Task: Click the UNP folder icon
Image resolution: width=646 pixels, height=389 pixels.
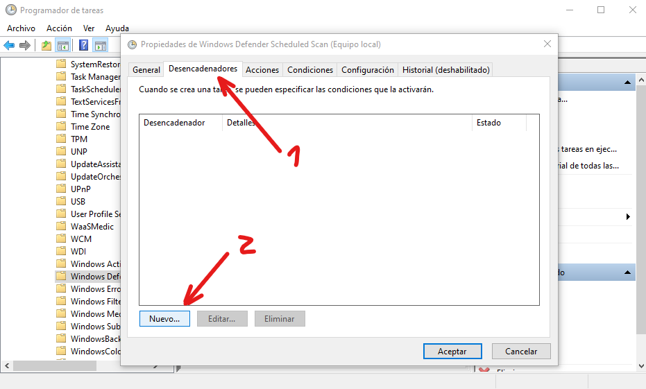Action: coord(61,151)
